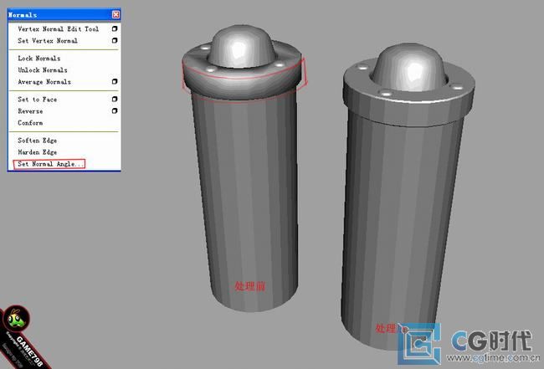Open Average Normals options box
This screenshot has width=544, height=369.
pos(115,82)
